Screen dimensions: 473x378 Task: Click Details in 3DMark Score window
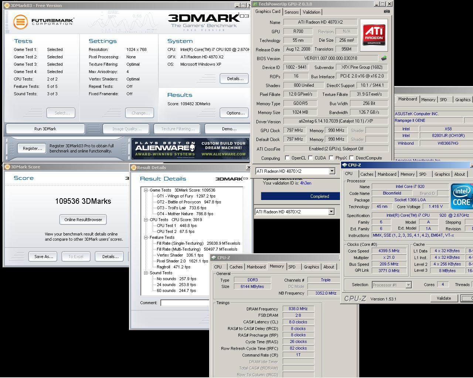tap(110, 257)
